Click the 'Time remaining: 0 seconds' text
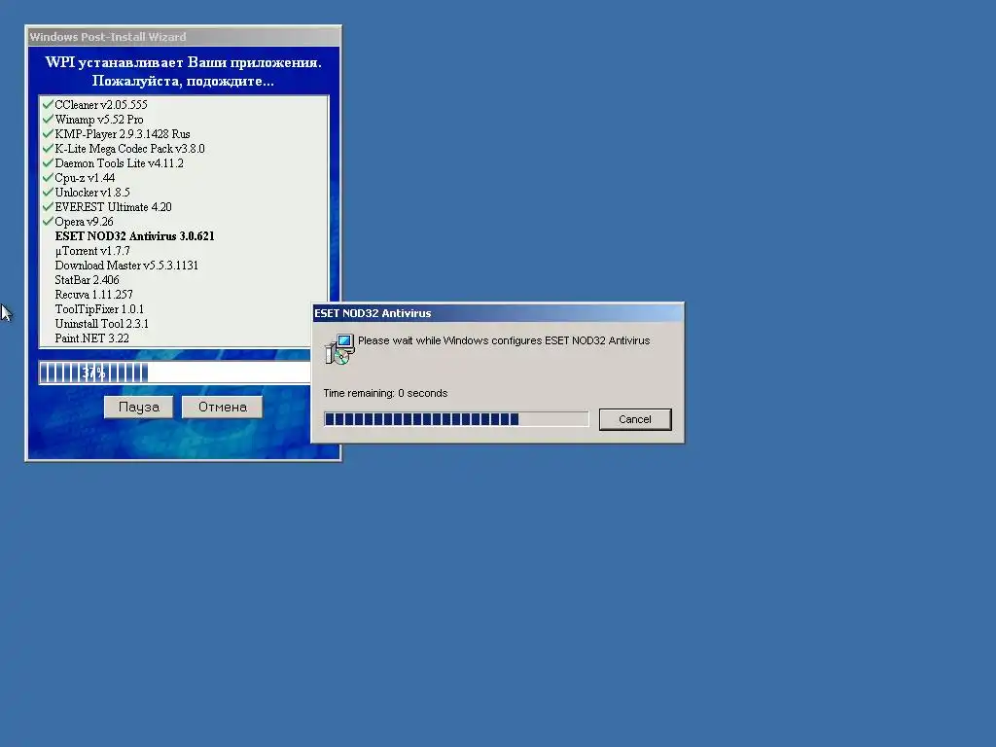 coord(385,393)
